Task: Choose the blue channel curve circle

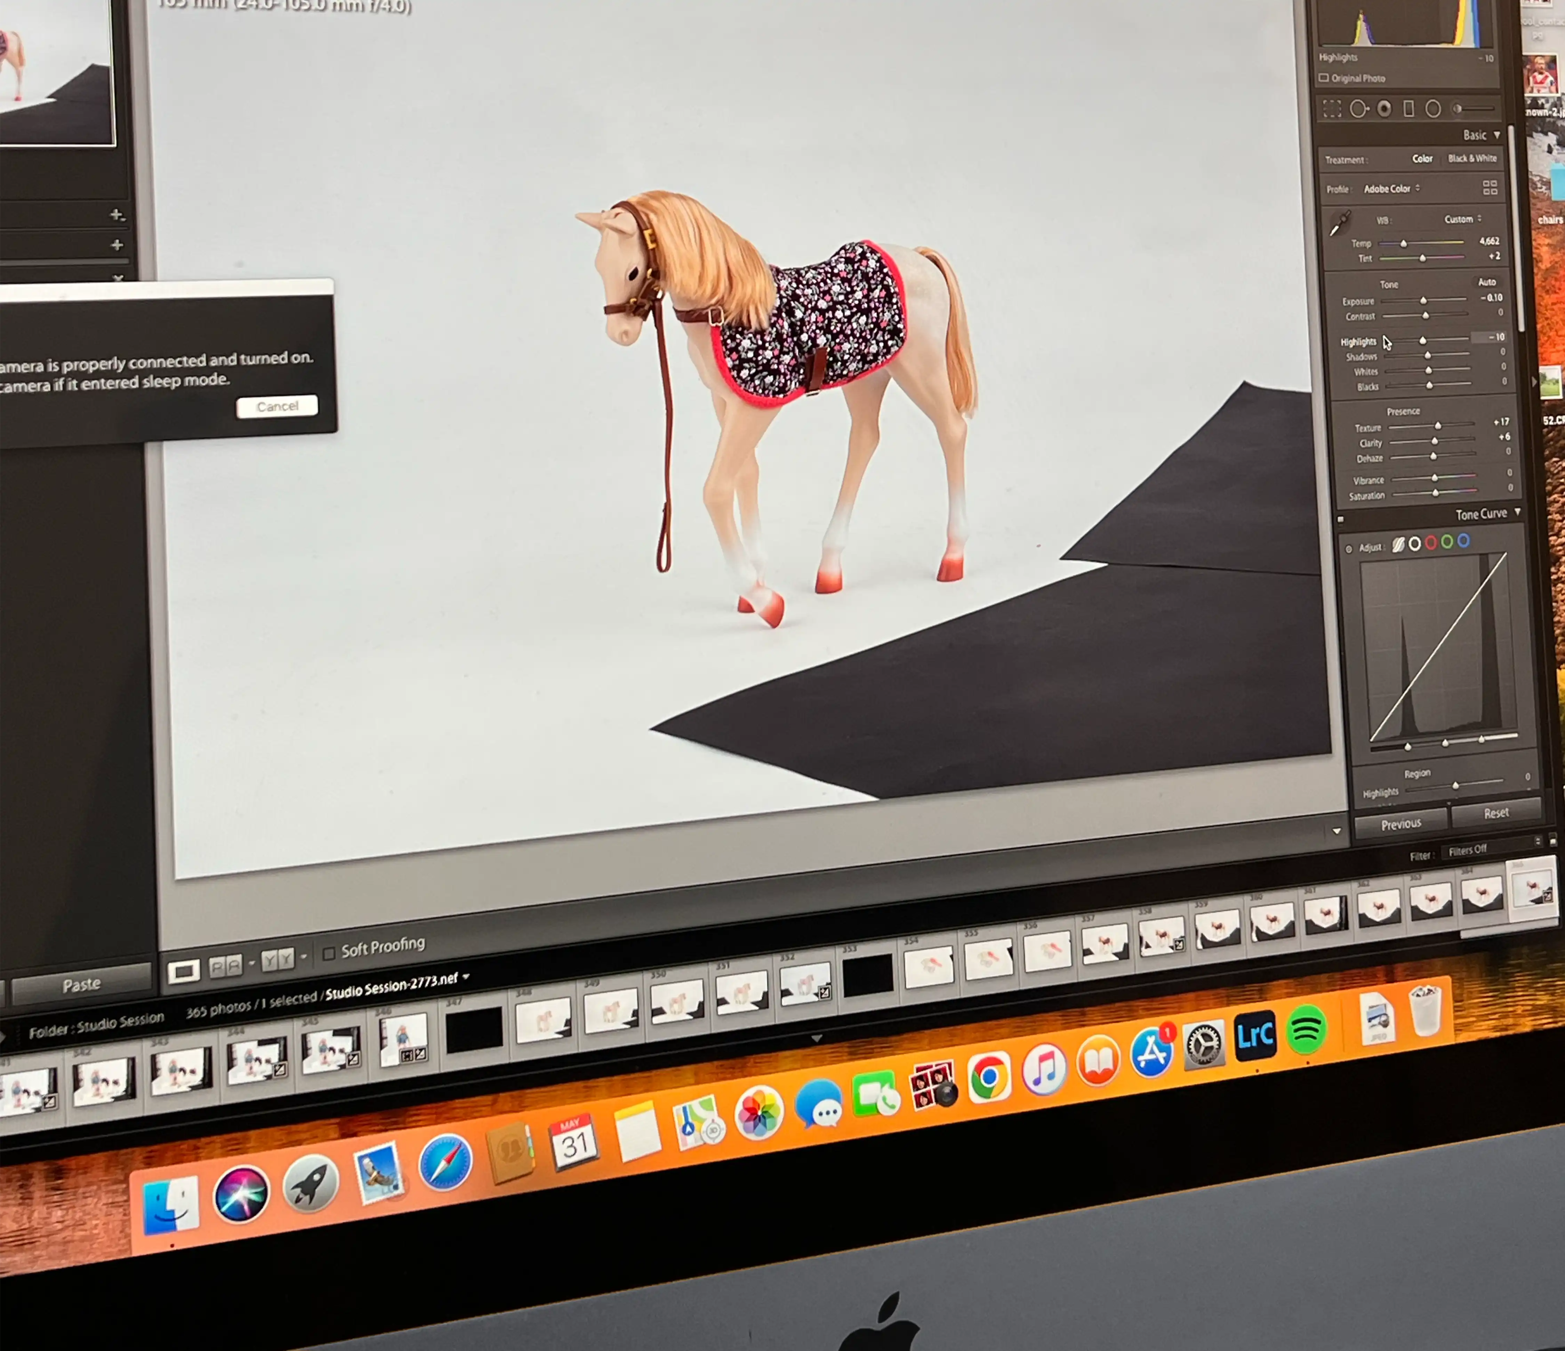Action: (1464, 541)
